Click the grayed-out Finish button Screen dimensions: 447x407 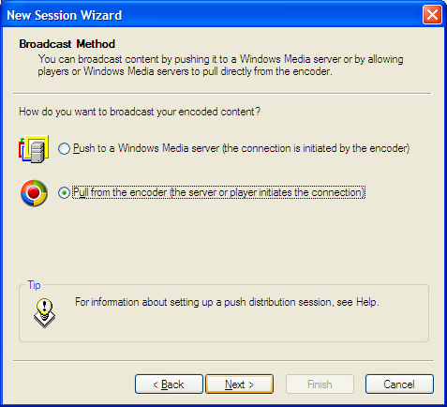320,384
